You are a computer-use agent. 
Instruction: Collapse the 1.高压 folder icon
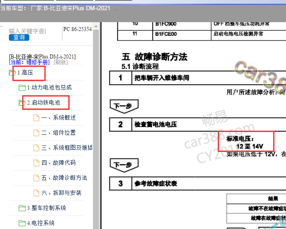coord(12,73)
